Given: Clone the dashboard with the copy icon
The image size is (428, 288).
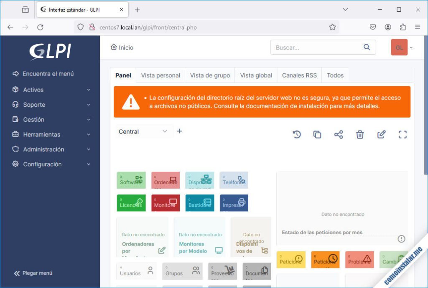Looking at the screenshot, I should point(318,134).
